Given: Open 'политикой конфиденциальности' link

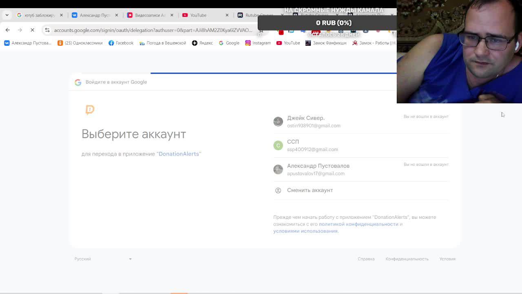Looking at the screenshot, I should click(358, 224).
